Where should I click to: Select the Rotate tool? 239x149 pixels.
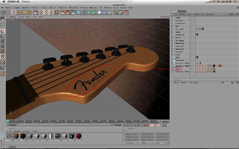29,12
